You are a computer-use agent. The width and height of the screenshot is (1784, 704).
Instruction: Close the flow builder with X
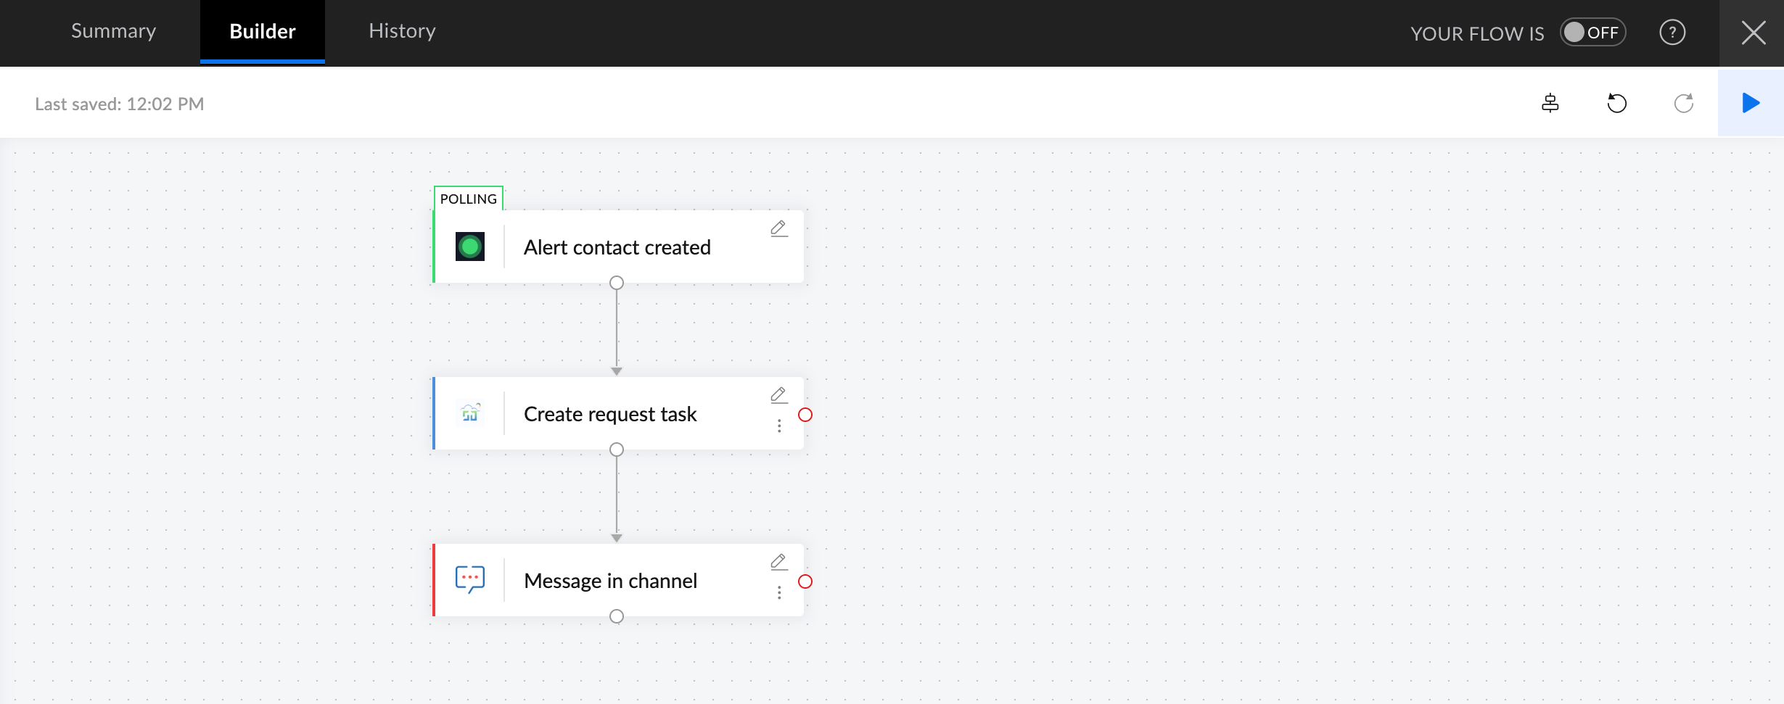pyautogui.click(x=1754, y=33)
